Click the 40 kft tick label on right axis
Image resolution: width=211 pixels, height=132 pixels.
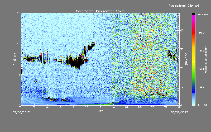pos(182,31)
